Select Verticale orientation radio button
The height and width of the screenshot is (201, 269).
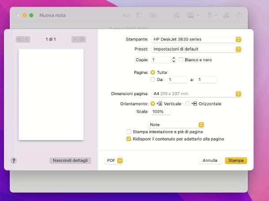click(153, 104)
